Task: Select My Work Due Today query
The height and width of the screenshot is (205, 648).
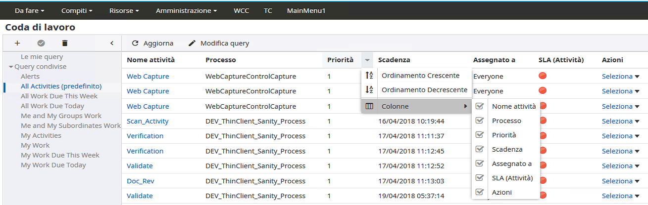Action: (53, 165)
